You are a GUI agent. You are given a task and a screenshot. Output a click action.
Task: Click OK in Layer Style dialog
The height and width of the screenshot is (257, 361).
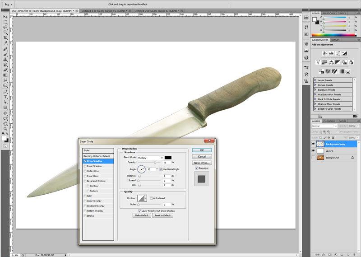click(x=202, y=150)
